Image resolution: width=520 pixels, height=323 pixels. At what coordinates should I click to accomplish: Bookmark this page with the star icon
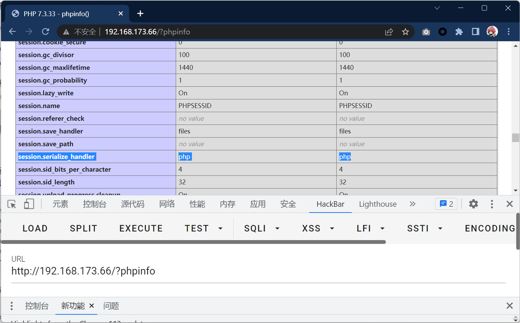point(405,32)
